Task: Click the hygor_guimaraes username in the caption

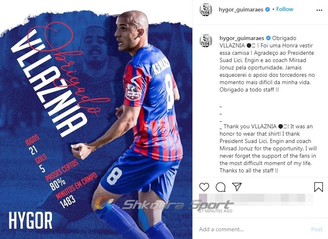Action: (242, 38)
